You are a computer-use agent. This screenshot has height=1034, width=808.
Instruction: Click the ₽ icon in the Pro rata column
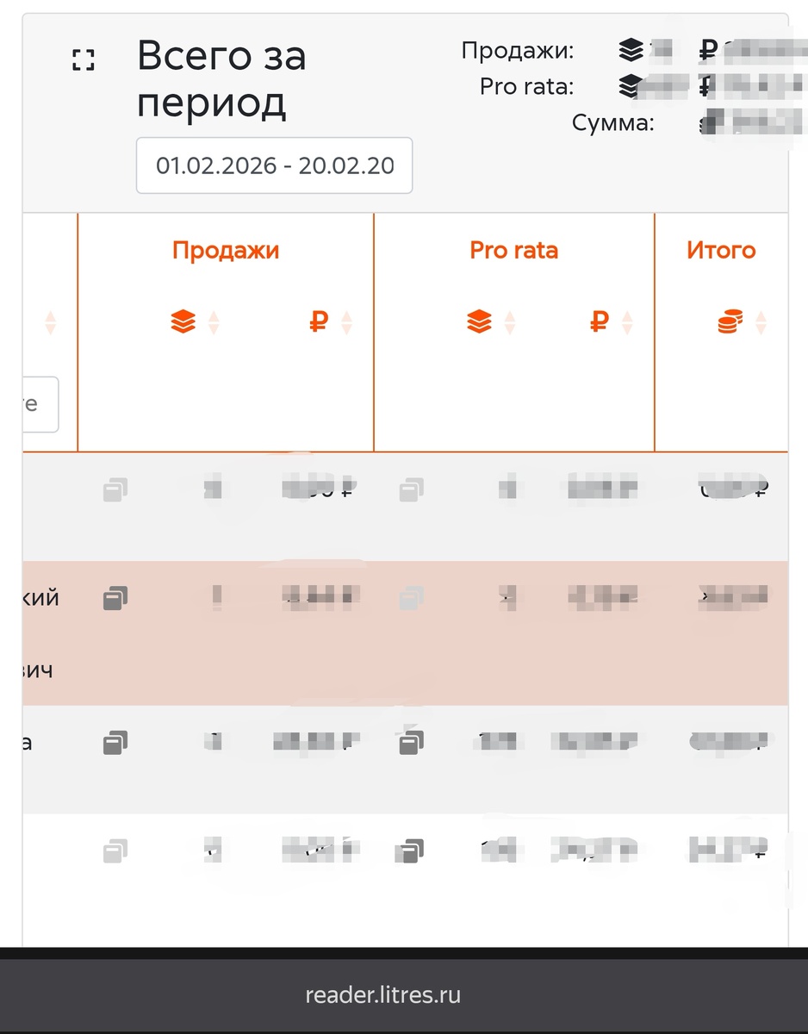coord(600,321)
